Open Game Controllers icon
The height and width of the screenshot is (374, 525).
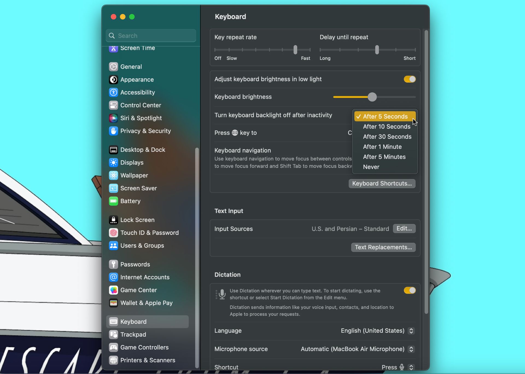click(x=113, y=347)
